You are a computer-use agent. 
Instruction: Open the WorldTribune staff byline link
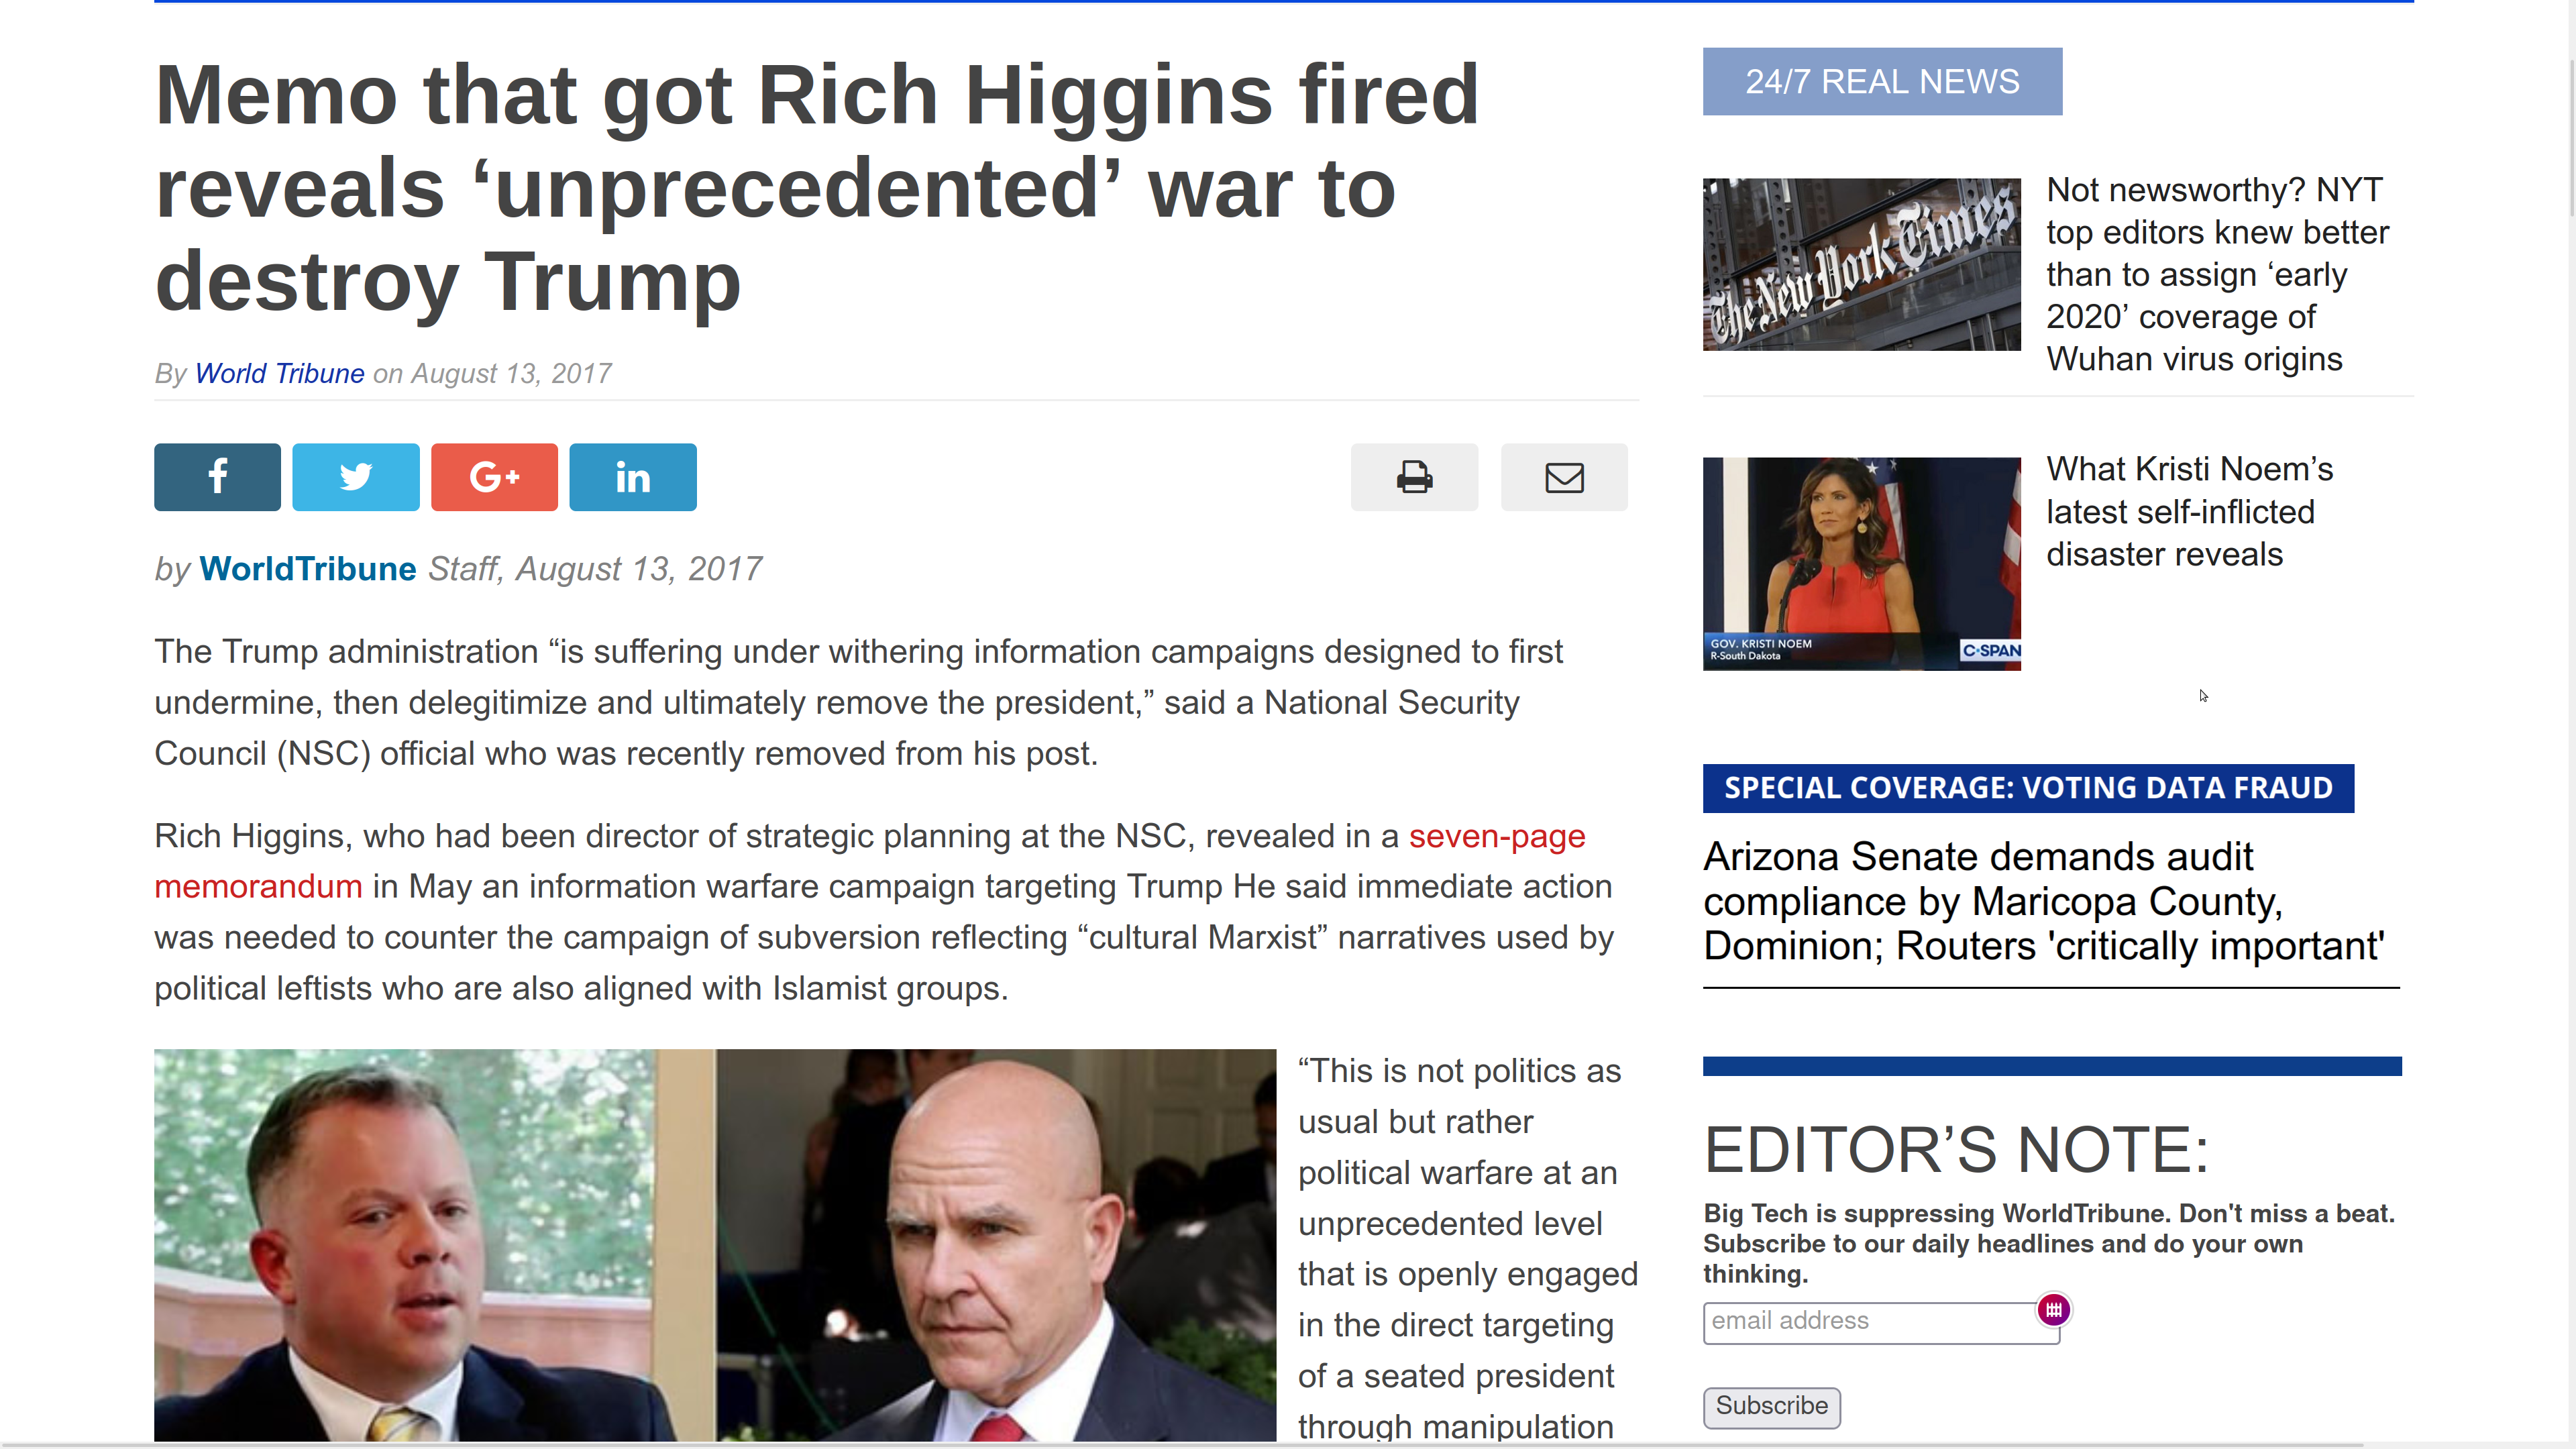307,568
